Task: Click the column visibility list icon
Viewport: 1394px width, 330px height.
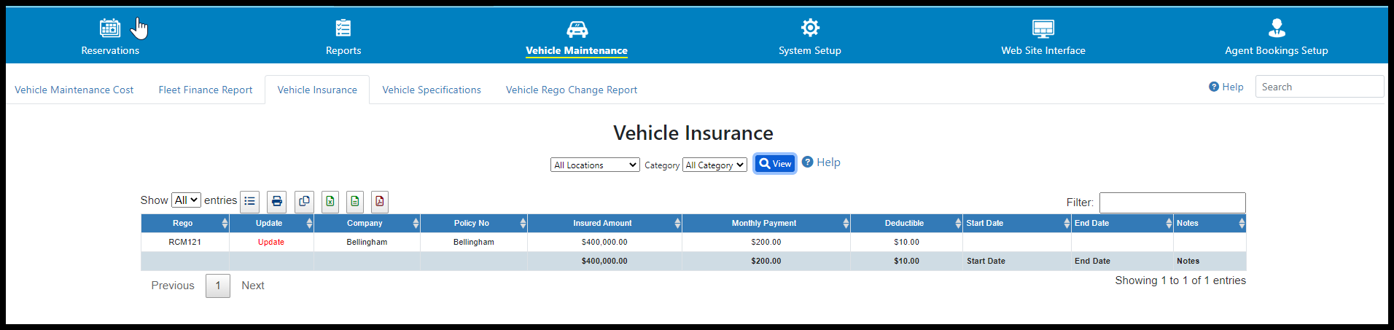Action: coord(249,201)
